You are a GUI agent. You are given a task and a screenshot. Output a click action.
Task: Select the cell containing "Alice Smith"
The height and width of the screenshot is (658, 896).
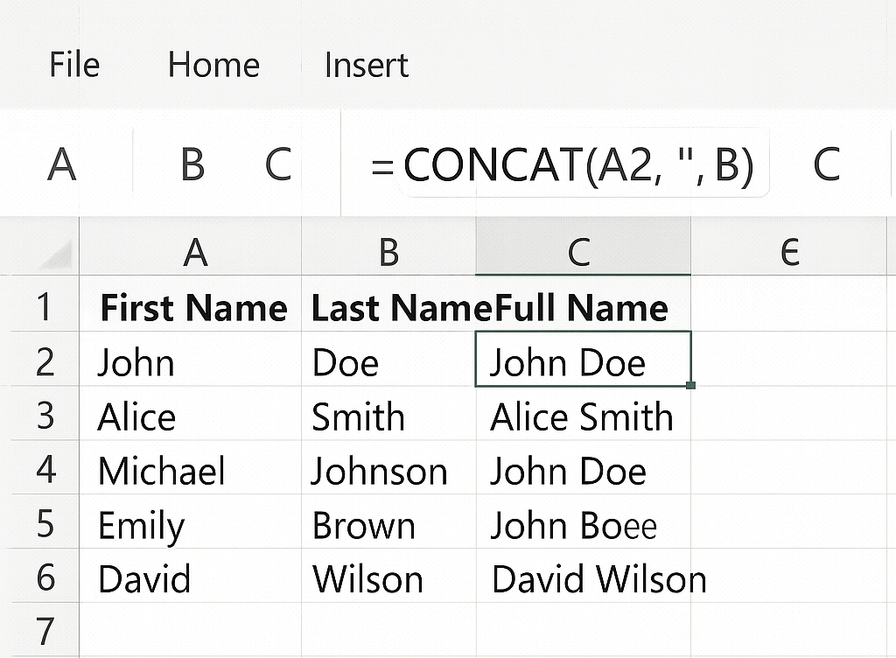coord(582,417)
